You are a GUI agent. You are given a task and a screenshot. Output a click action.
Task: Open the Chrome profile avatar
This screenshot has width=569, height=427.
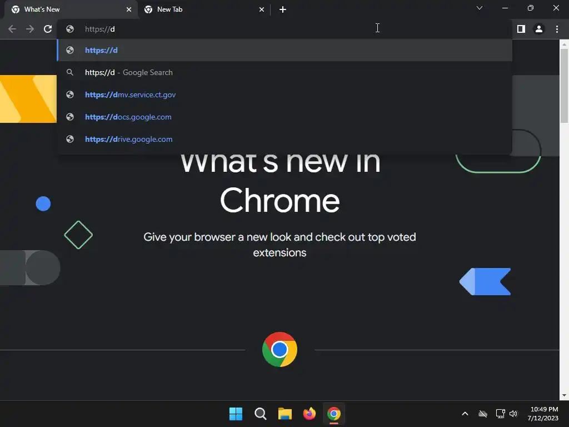point(539,29)
